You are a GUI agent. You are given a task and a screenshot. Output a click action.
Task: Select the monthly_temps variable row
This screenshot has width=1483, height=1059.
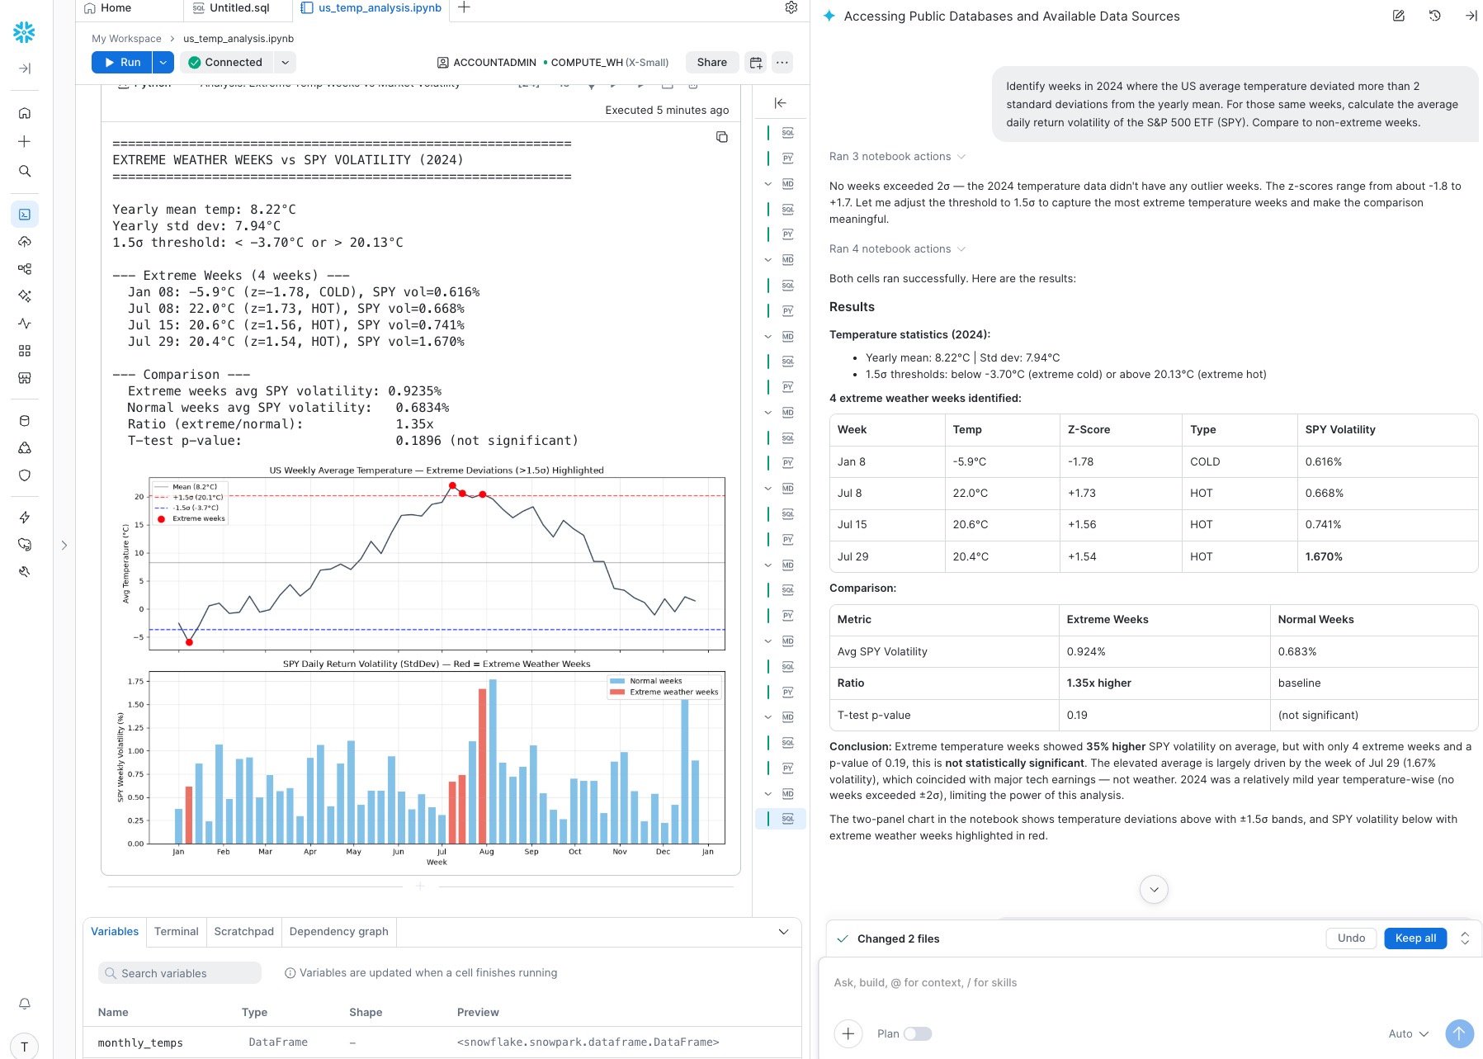point(442,1042)
